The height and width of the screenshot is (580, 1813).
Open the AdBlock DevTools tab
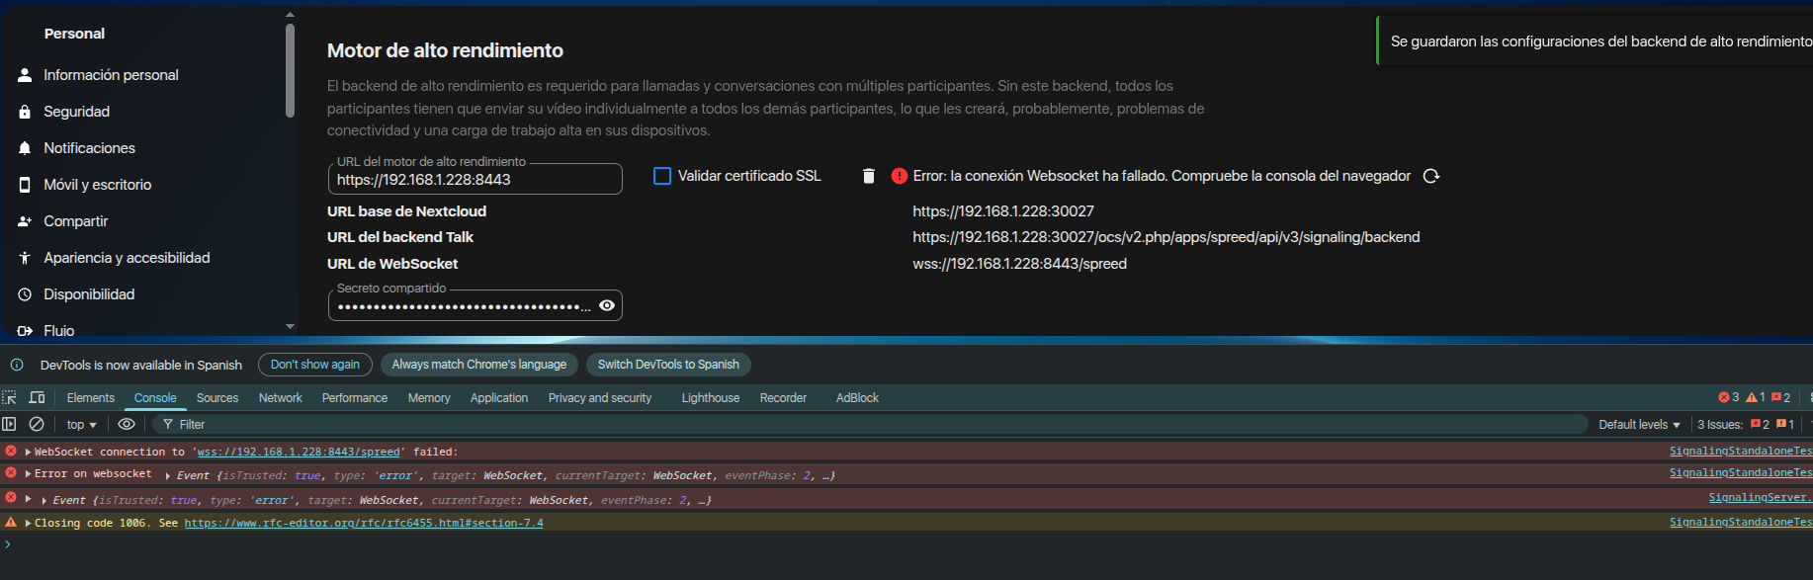[857, 398]
